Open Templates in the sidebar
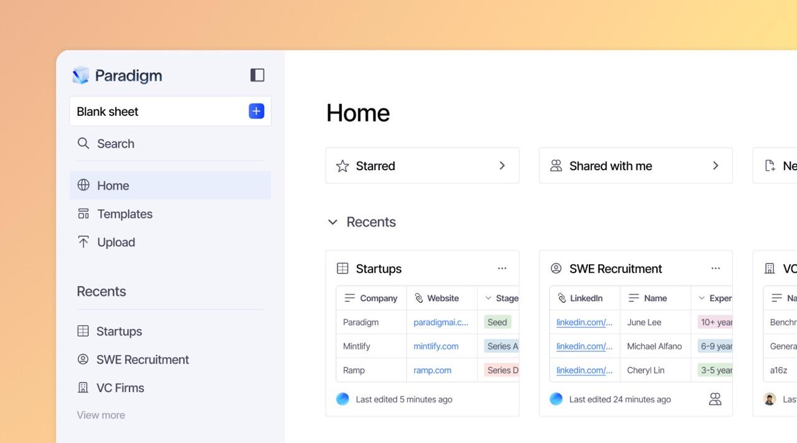Viewport: 797px width, 443px height. click(125, 214)
